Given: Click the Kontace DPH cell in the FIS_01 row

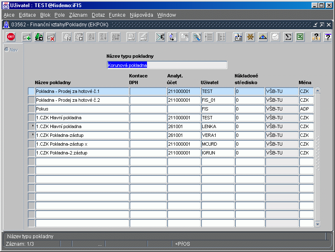Looking at the screenshot, I should tap(148, 100).
